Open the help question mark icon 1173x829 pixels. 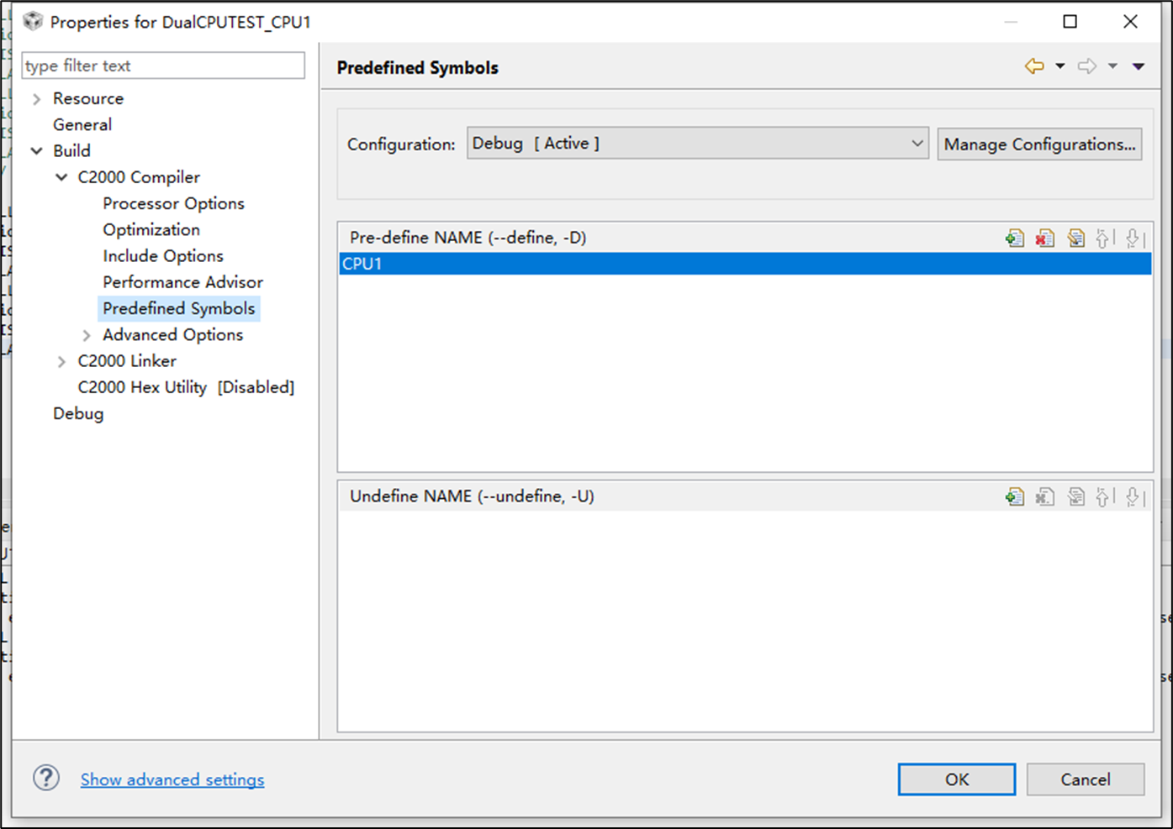(46, 778)
